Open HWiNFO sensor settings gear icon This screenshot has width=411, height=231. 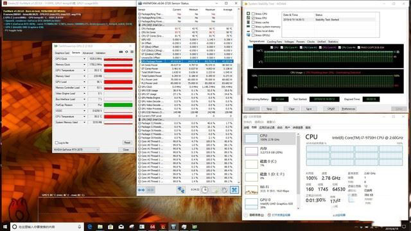click(224, 190)
